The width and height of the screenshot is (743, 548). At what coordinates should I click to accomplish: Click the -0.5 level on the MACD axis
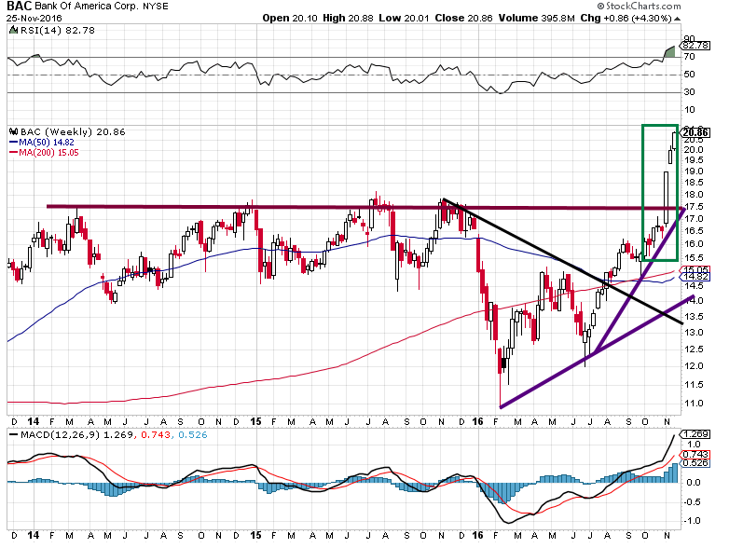click(x=693, y=502)
